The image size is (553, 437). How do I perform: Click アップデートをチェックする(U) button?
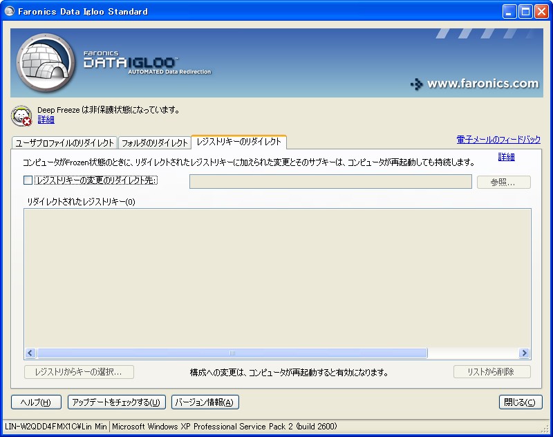116,402
